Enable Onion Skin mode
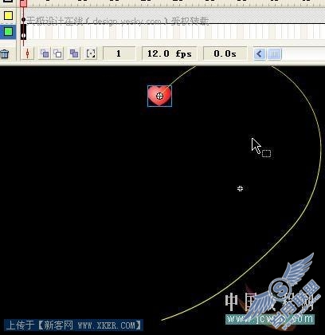325x335 pixels. 45,53
